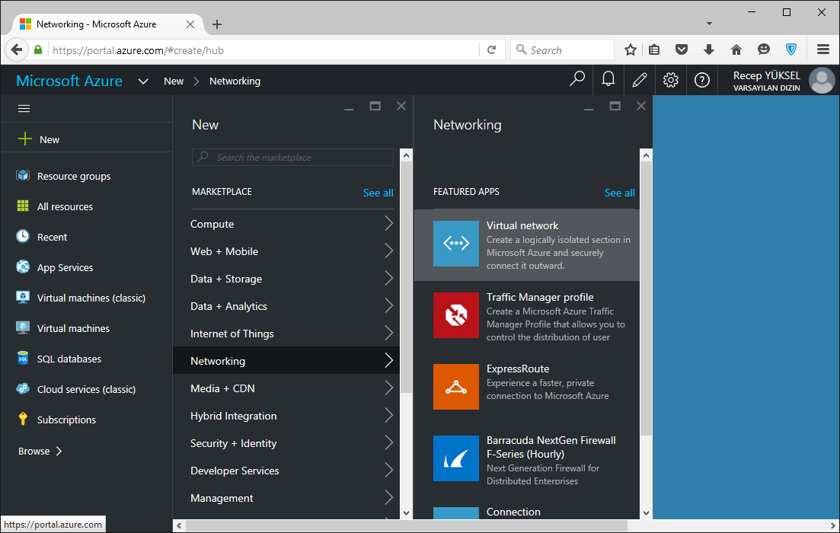Reload the page with refresh icon

[491, 49]
